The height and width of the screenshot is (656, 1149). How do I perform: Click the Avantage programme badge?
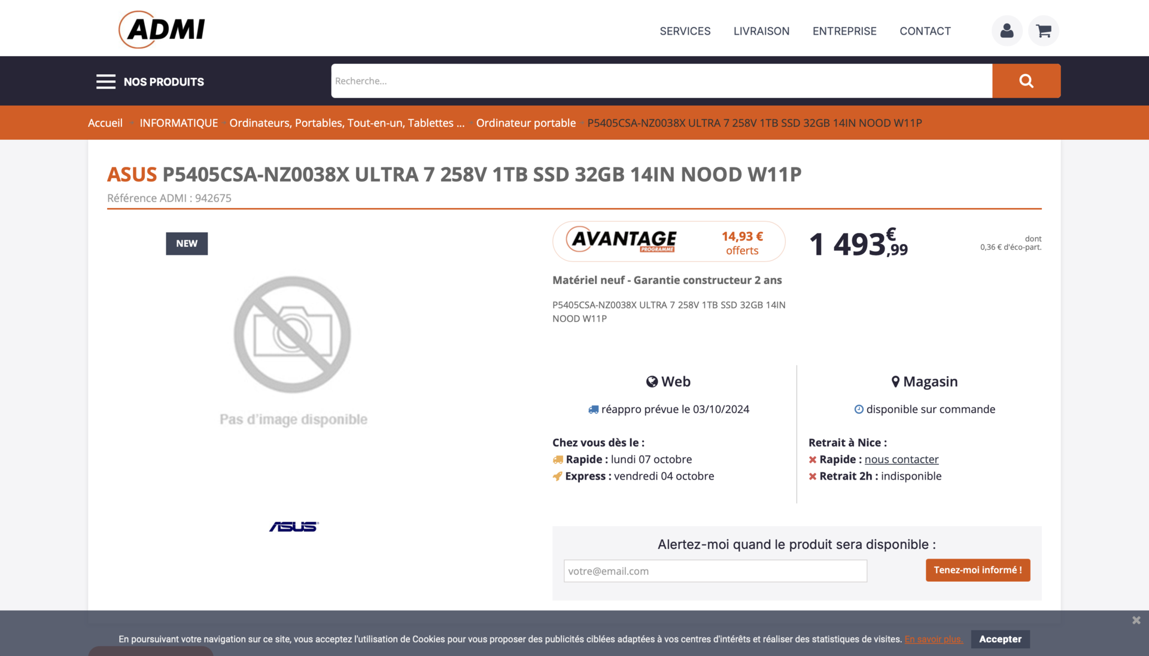tap(668, 242)
